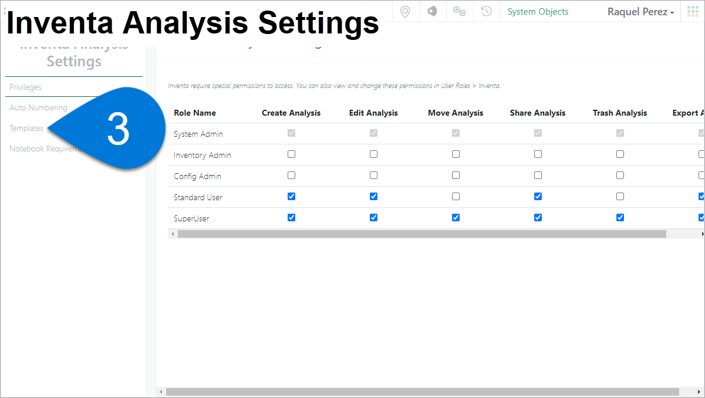Click the Edit Analysis column header
The image size is (705, 398).
pyautogui.click(x=373, y=113)
